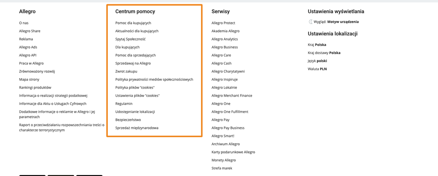Select Język polski language option

tap(317, 61)
